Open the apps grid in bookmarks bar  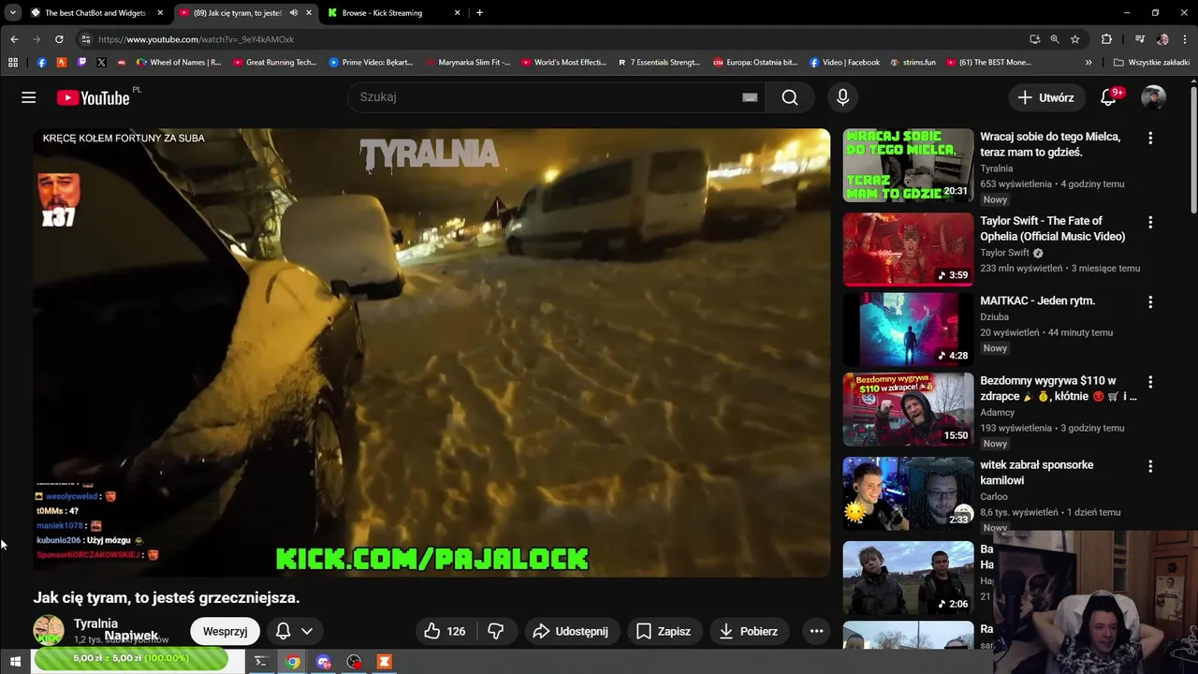13,63
